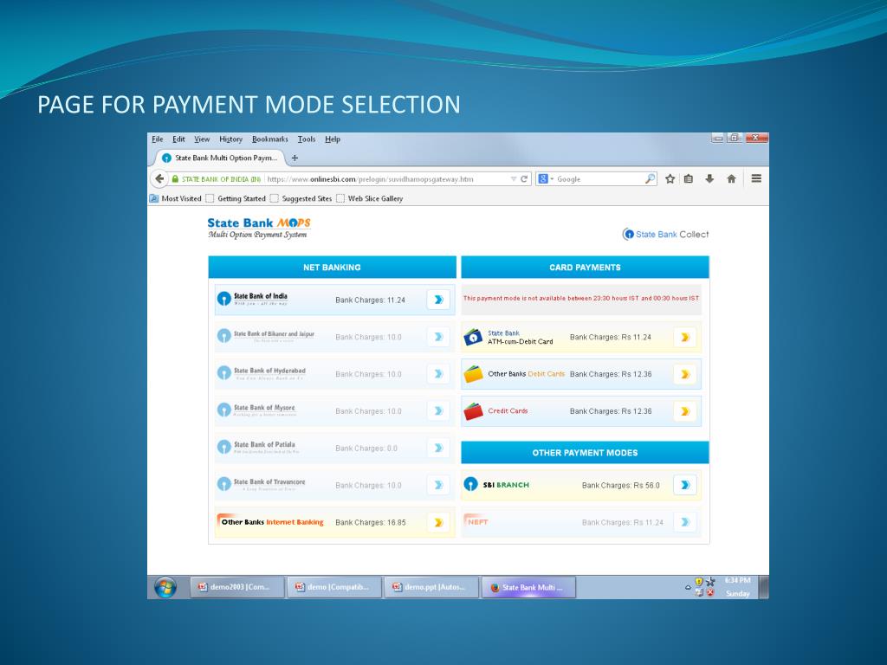Bookmark this page with the star icon
This screenshot has height=665, width=887.
670,178
